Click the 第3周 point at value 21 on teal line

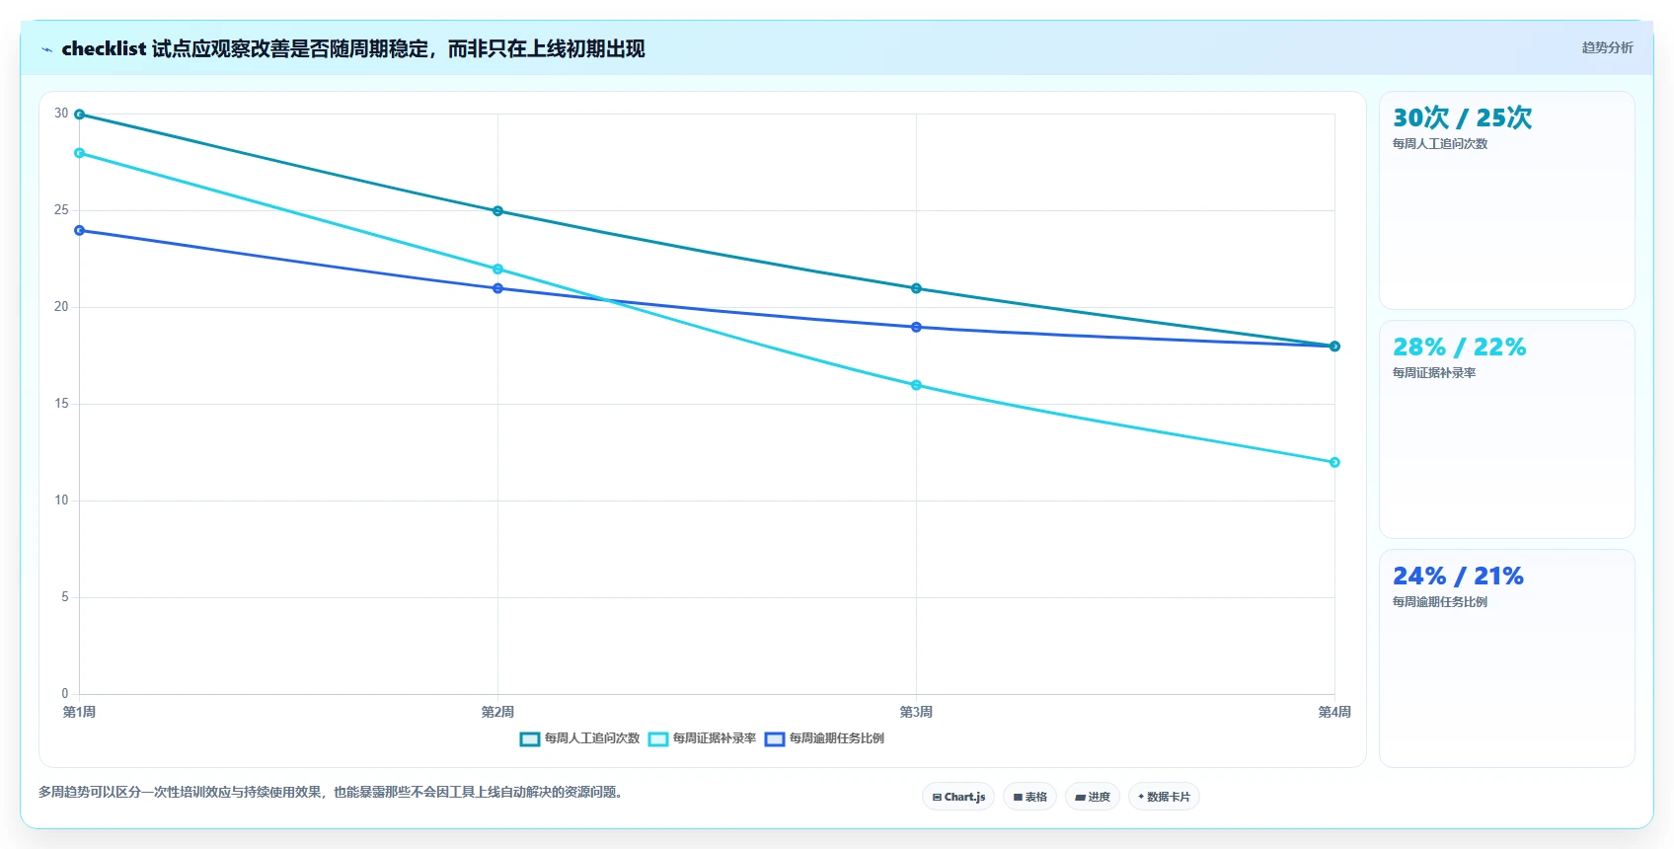click(x=916, y=288)
